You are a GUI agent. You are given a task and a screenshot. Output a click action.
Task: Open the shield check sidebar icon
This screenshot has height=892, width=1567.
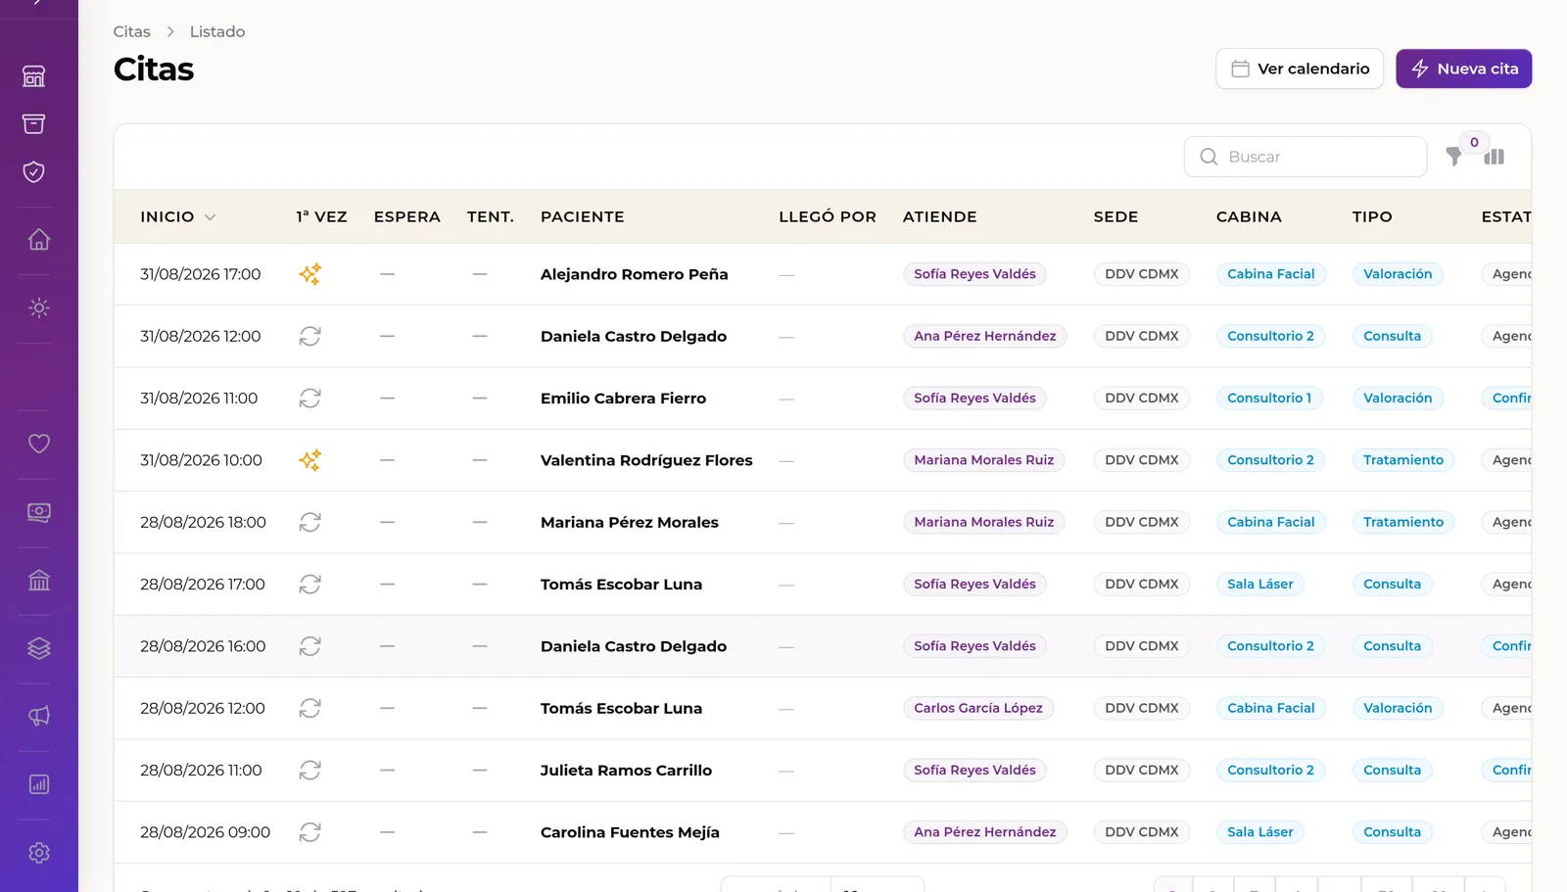34,172
